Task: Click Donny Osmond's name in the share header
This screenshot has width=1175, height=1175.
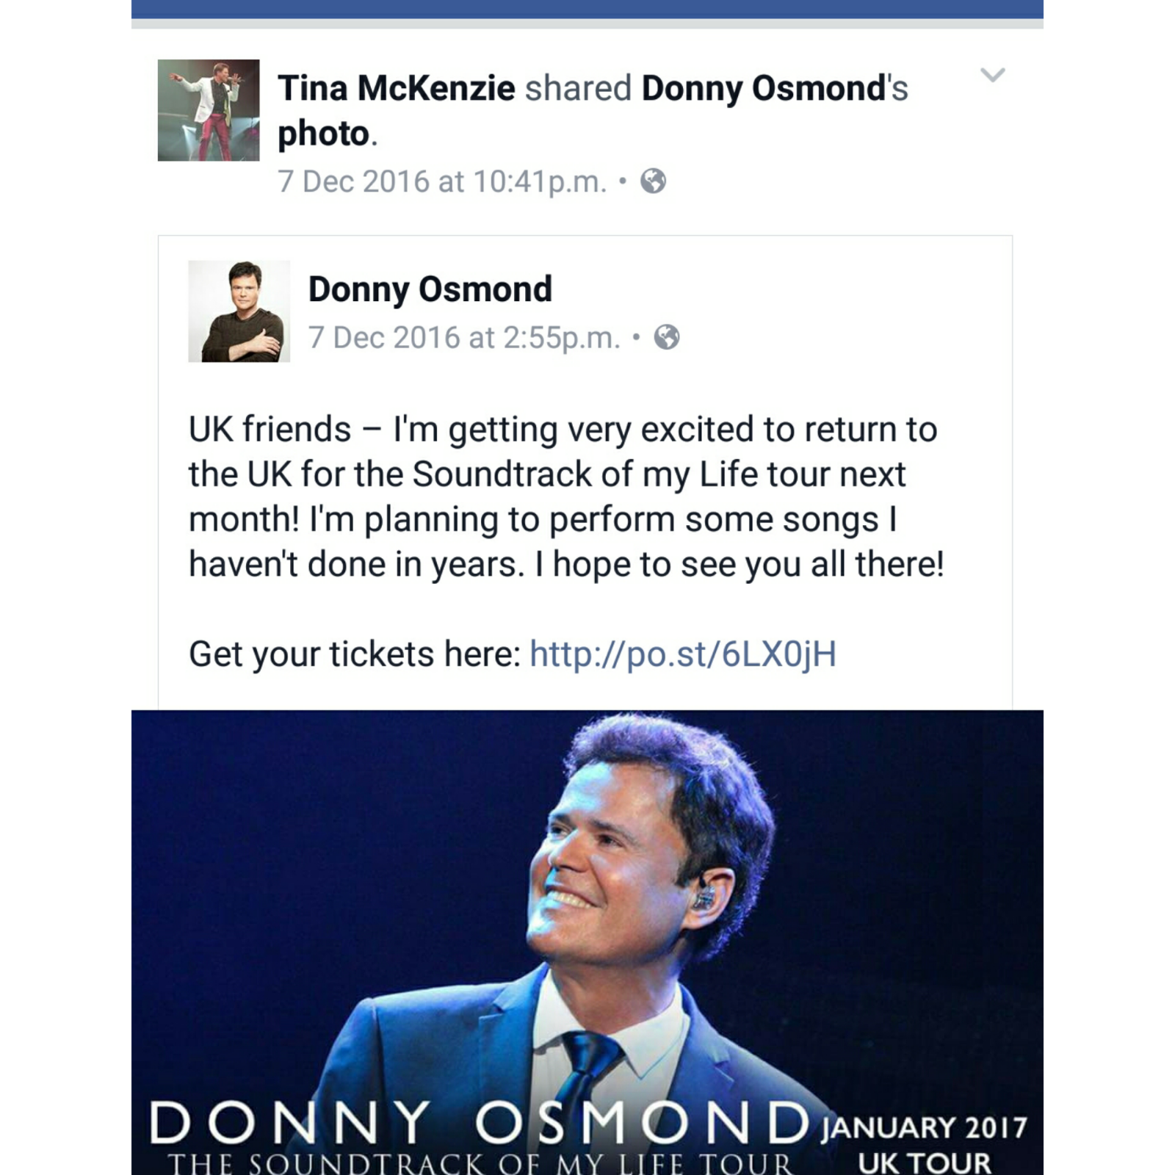Action: 764,89
